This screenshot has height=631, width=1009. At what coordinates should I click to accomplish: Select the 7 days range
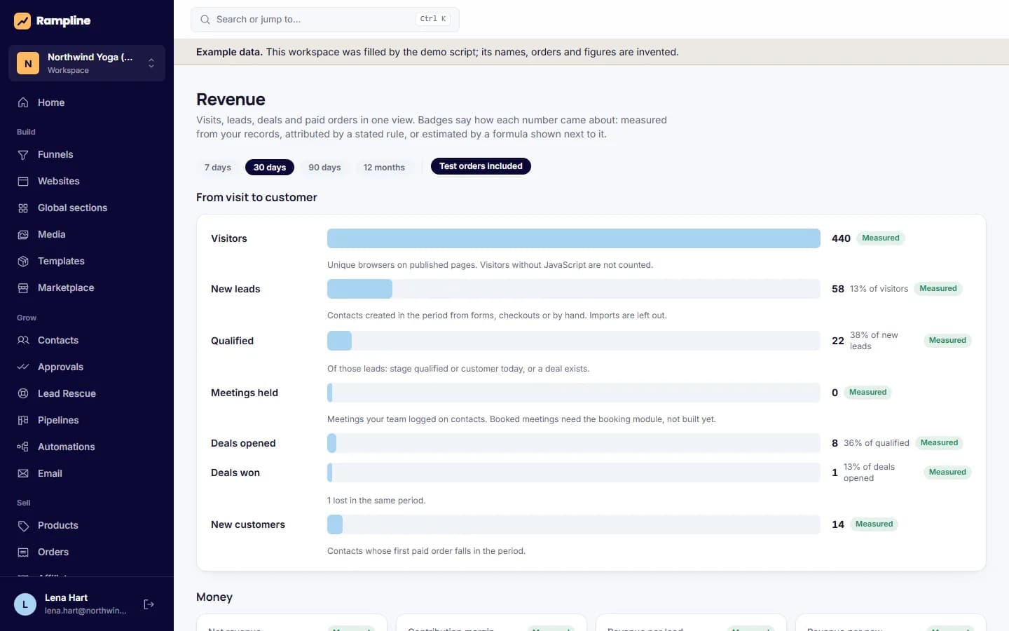[x=218, y=168]
